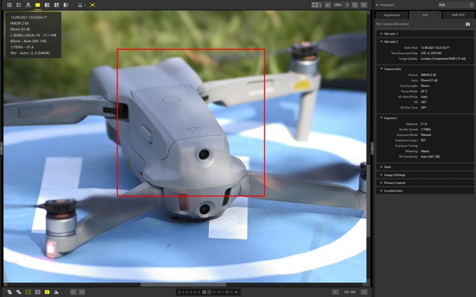The height and width of the screenshot is (297, 476).
Task: Go to the next image
Action: tap(364, 292)
